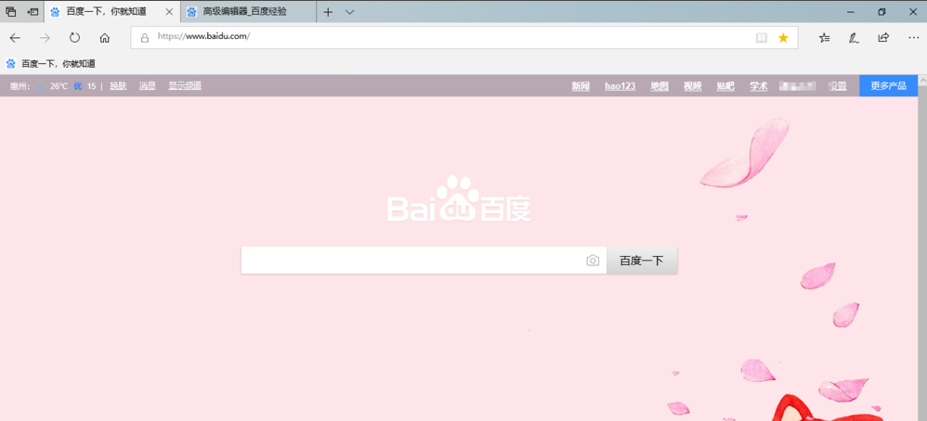Click the Baidu logo
Image resolution: width=927 pixels, height=421 pixels.
coord(459,199)
